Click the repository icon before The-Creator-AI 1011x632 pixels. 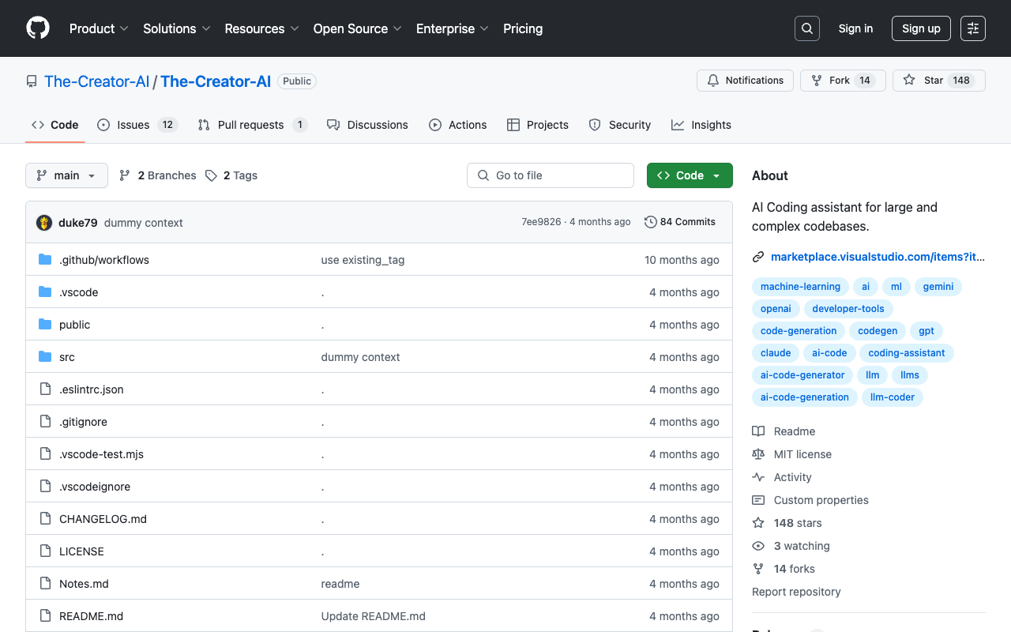pos(32,81)
